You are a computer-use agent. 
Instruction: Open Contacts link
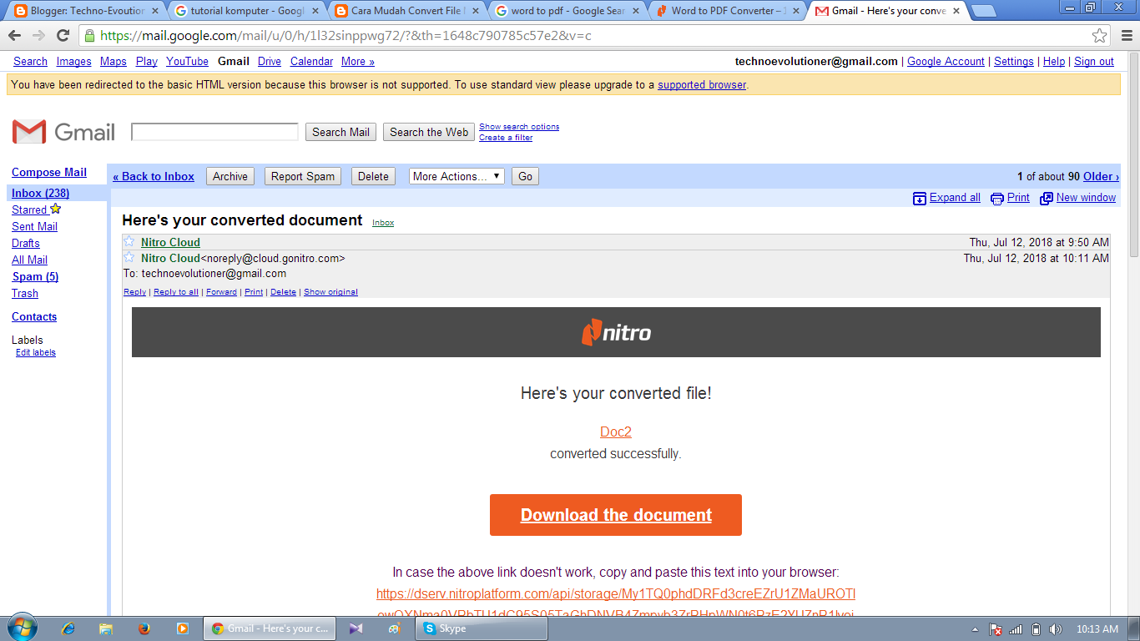point(34,316)
